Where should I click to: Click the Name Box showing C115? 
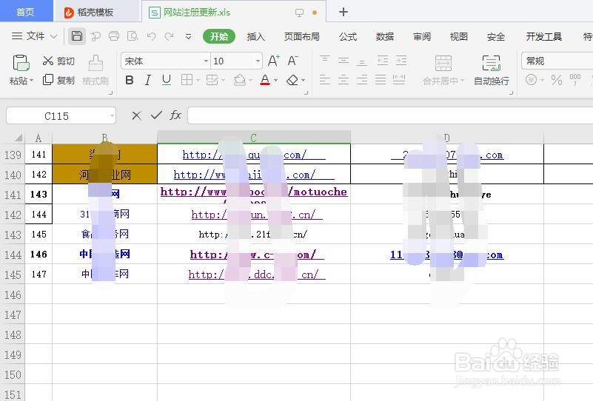pos(61,115)
